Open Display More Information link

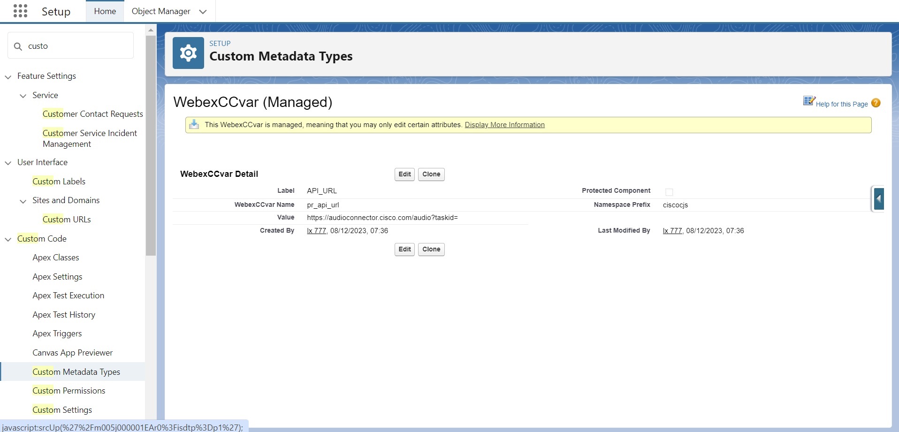click(x=505, y=125)
